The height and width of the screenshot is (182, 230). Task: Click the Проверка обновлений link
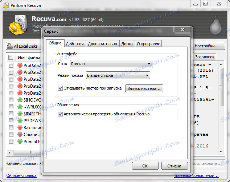pyautogui.click(x=196, y=175)
